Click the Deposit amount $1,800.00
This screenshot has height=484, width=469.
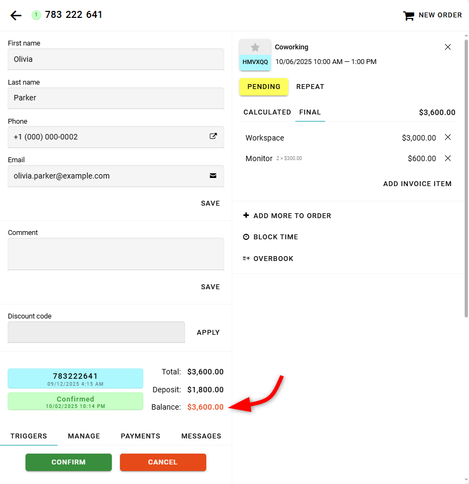point(205,390)
